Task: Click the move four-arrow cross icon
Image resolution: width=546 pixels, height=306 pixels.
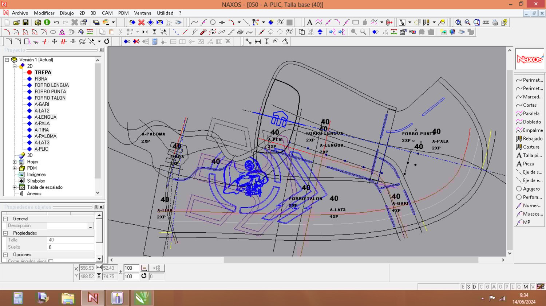Action: [55, 41]
